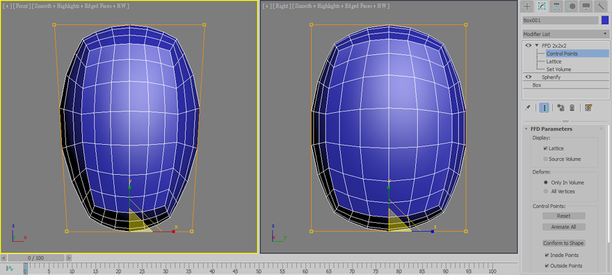Select the All Vertices radio option
Viewport: 612px width, 275px height.
pyautogui.click(x=546, y=191)
